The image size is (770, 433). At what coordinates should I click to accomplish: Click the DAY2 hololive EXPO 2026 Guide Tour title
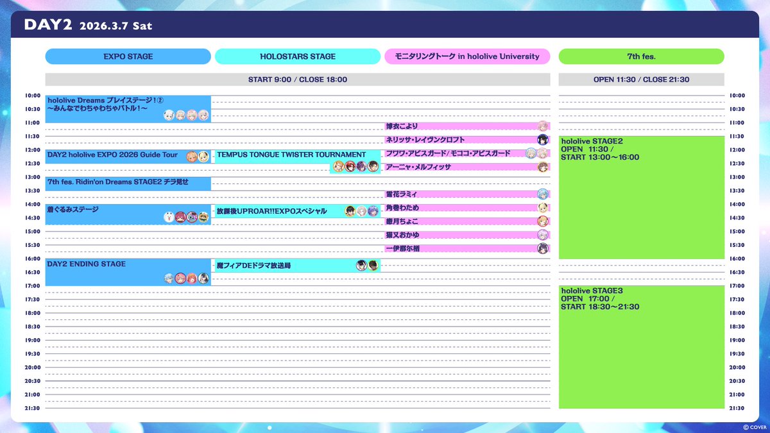[x=112, y=155]
